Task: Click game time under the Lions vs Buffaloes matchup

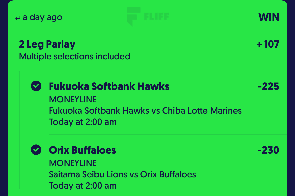Action: click(83, 186)
